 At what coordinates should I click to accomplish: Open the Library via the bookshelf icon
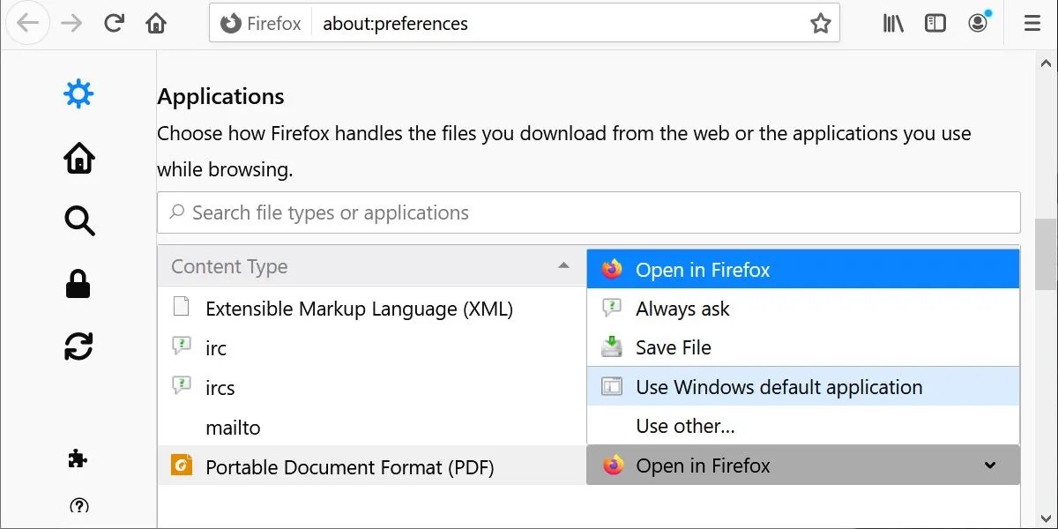(x=892, y=23)
